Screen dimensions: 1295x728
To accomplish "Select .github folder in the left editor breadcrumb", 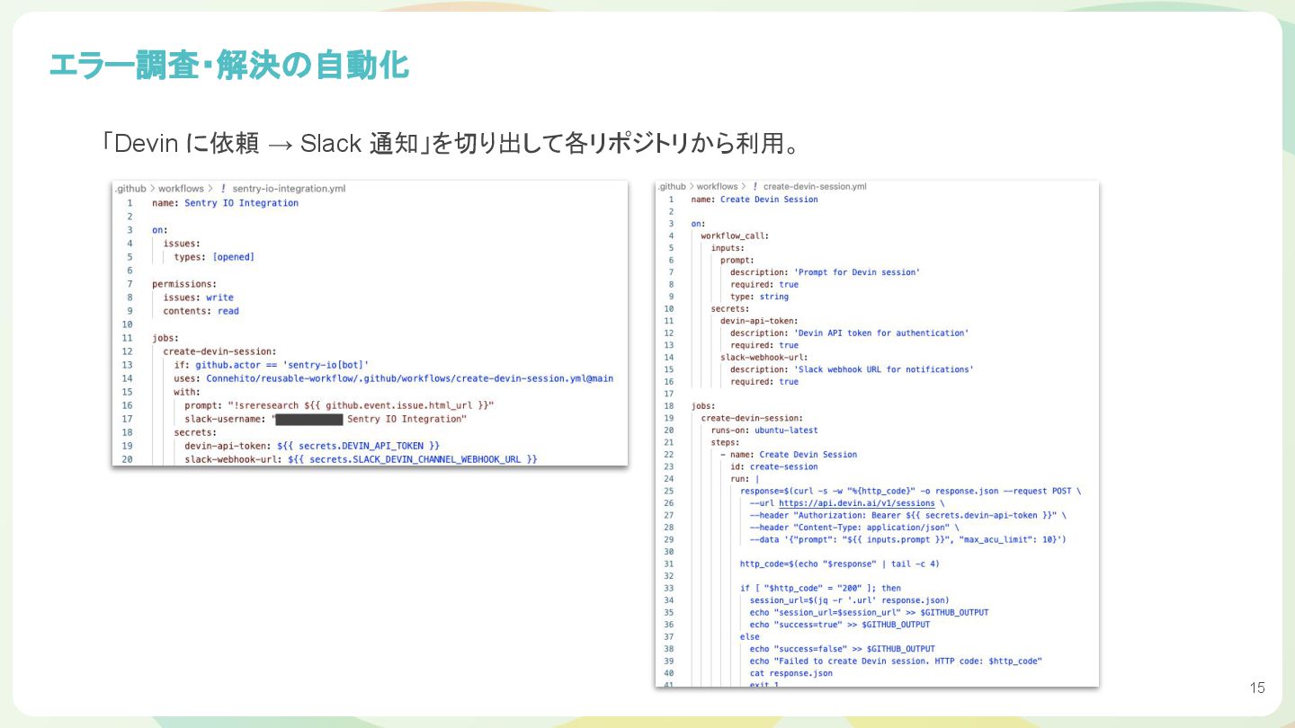I will click(129, 189).
